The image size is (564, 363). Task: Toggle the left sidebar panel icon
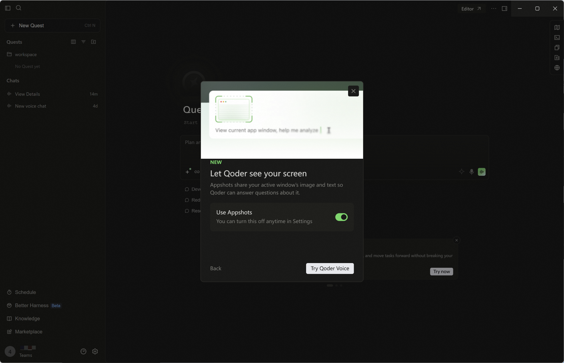pyautogui.click(x=8, y=8)
